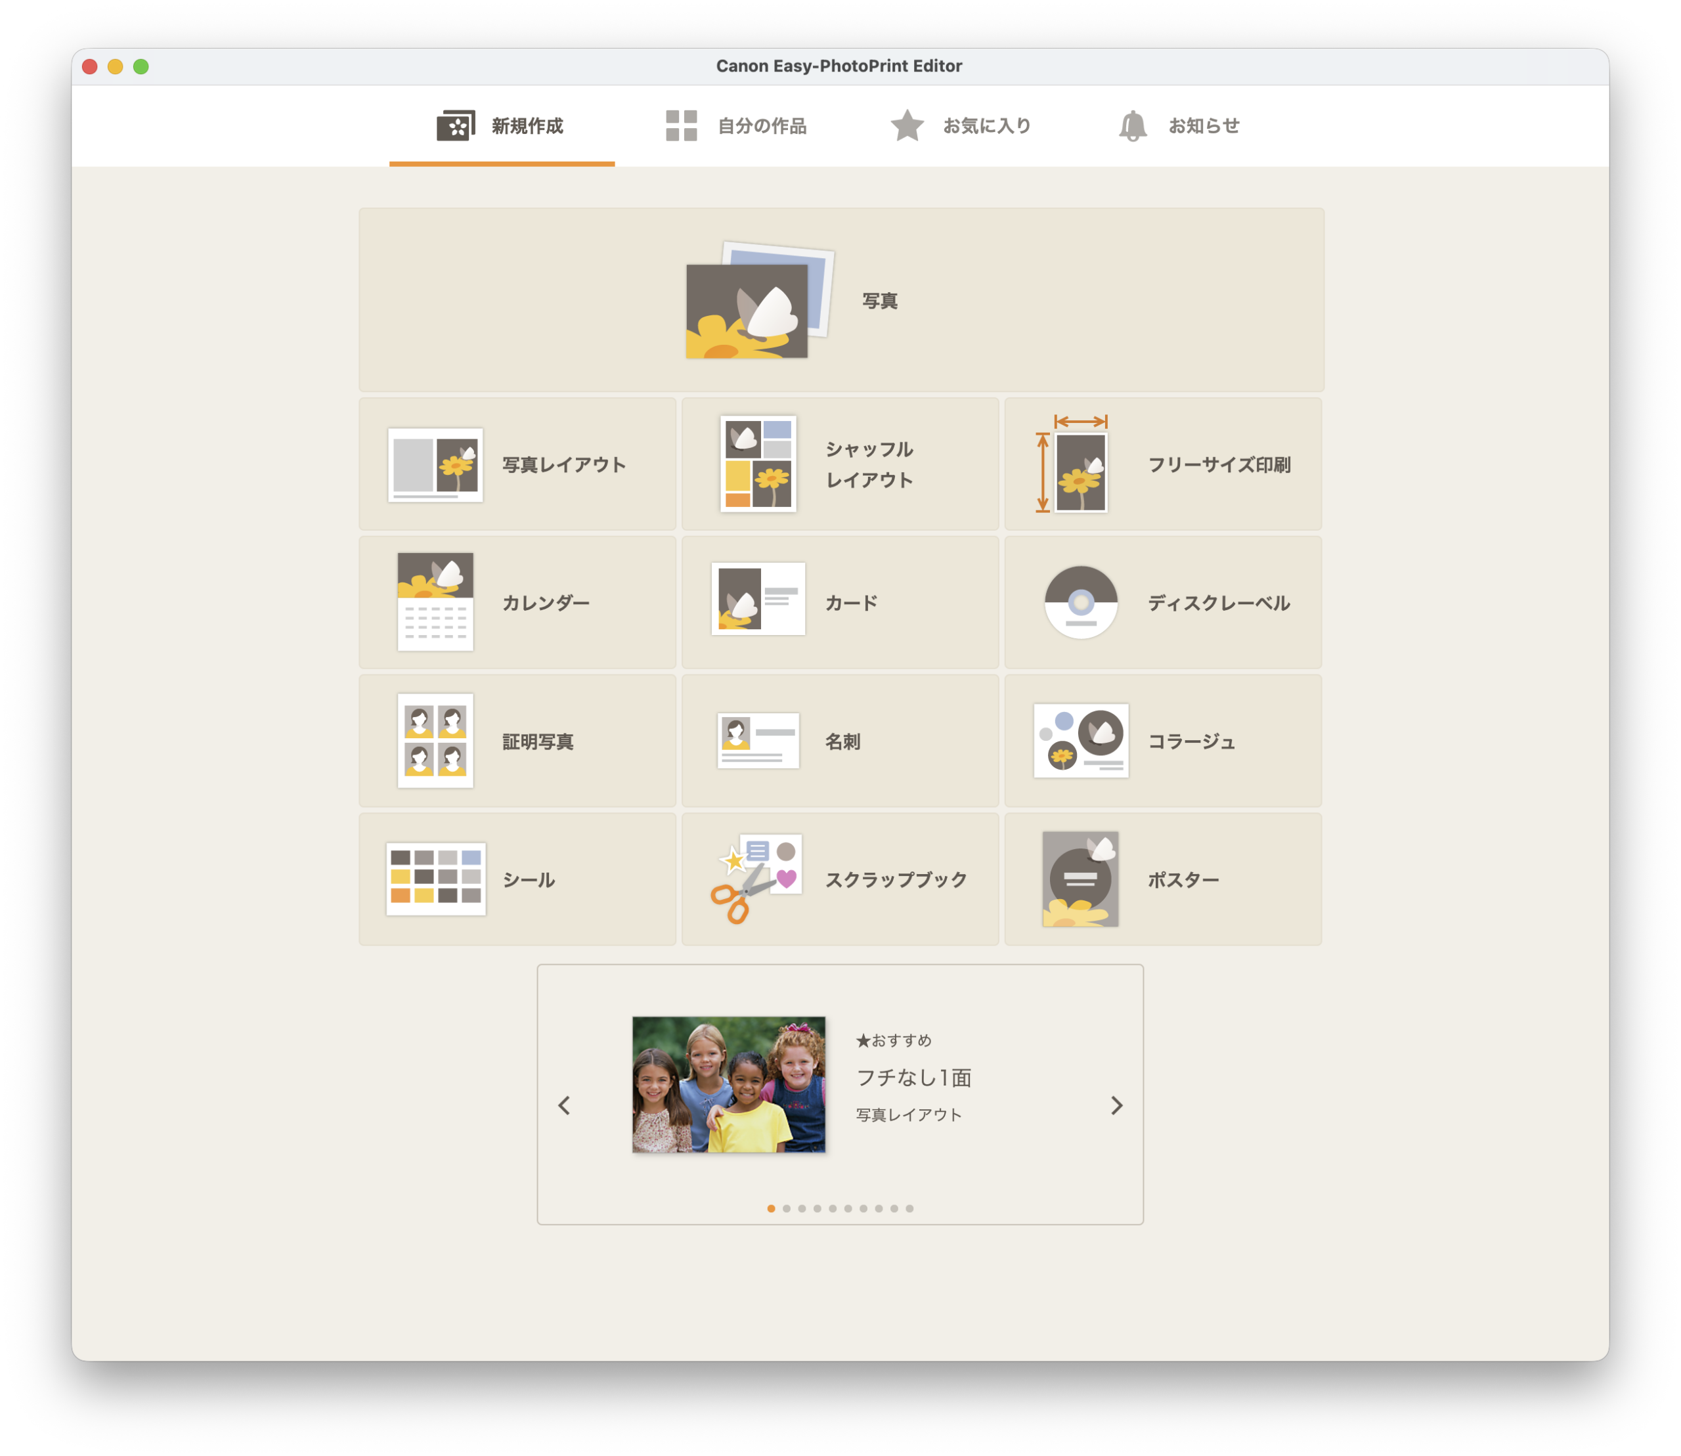Select the ポスター poster icon
Image resolution: width=1681 pixels, height=1456 pixels.
(1081, 879)
